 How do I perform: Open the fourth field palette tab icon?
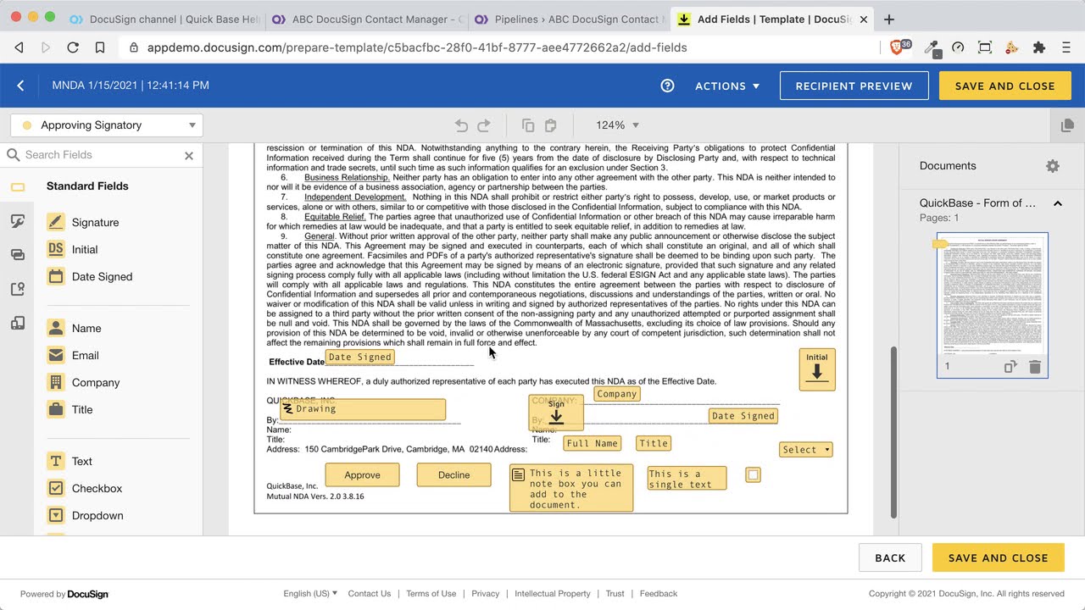[x=18, y=289]
